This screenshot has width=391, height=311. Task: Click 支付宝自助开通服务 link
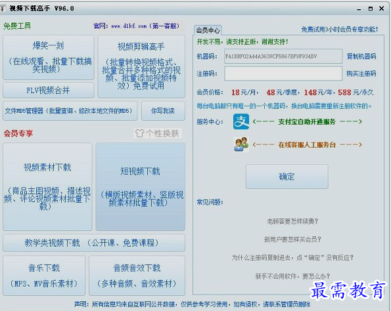[x=307, y=122]
